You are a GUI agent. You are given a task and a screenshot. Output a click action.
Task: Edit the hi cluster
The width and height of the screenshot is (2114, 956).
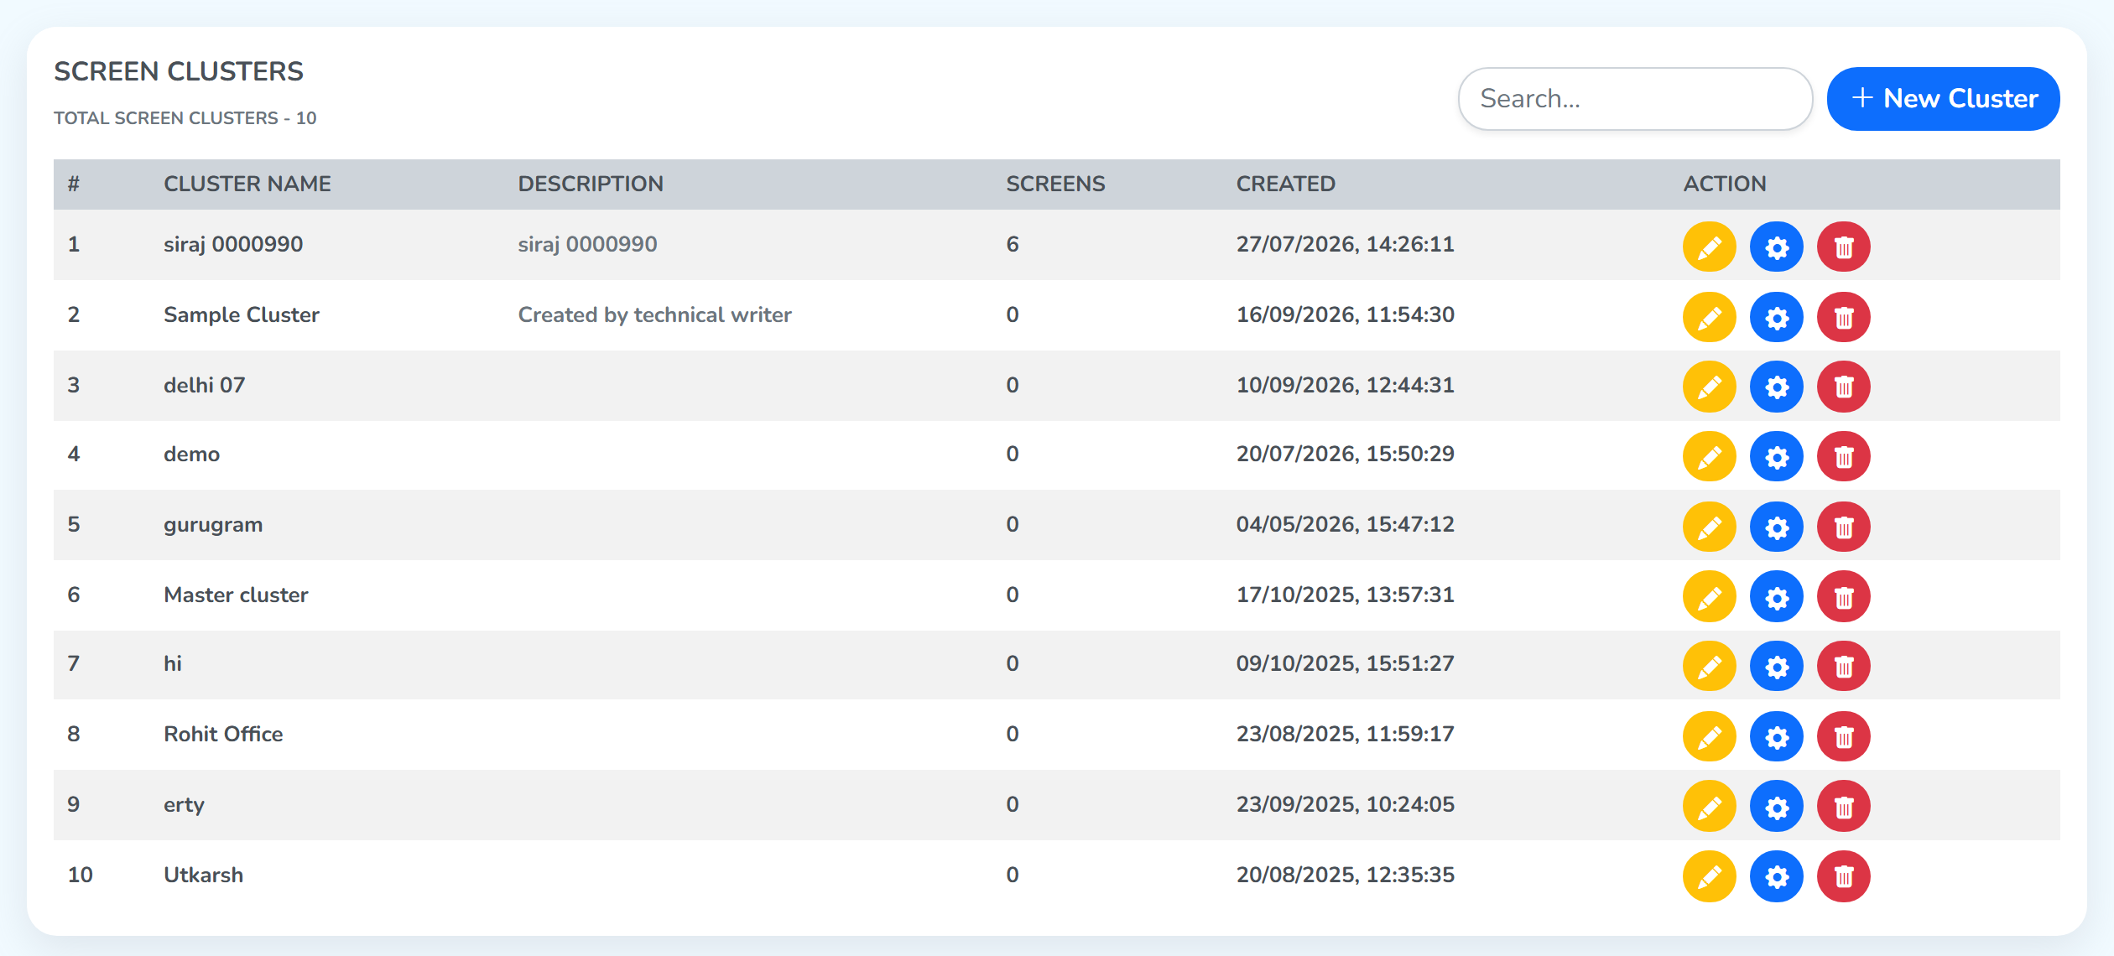(x=1709, y=666)
